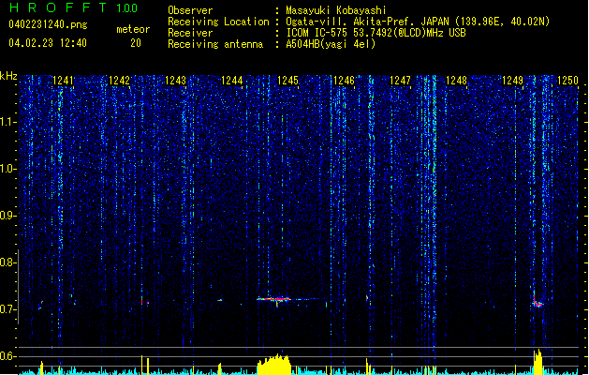The width and height of the screenshot is (589, 375).
Task: Click the 0.9 kHz axis label
Action: 7,216
